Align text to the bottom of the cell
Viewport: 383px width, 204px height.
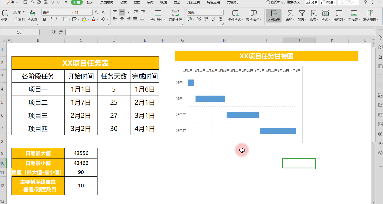pos(129,12)
